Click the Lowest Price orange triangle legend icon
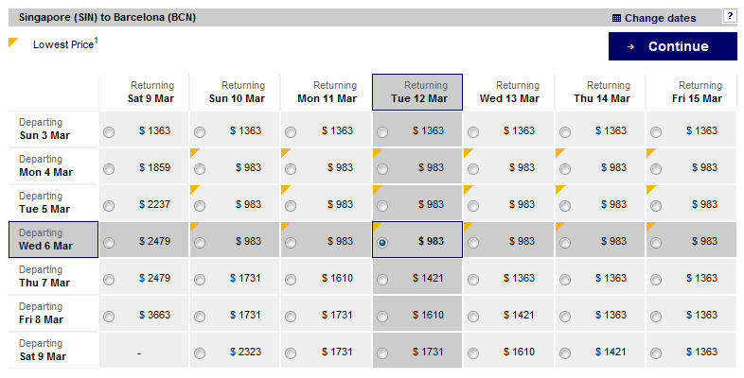The width and height of the screenshot is (744, 378). coord(13,43)
